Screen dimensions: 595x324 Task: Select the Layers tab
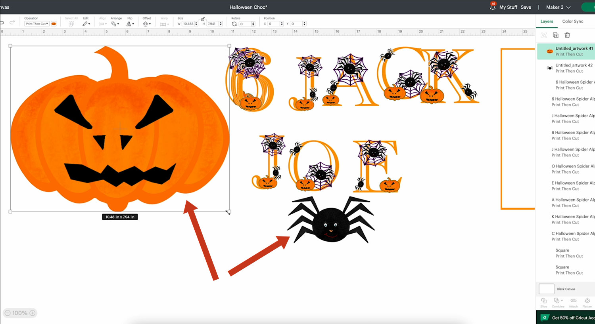(547, 21)
